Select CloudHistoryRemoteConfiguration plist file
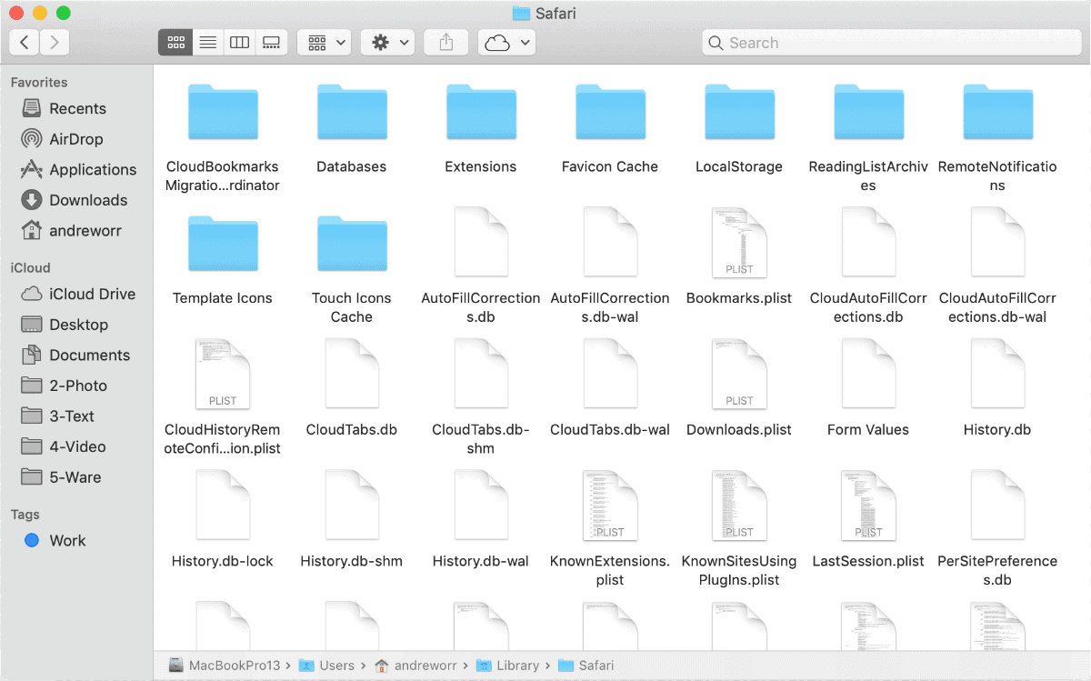This screenshot has height=681, width=1091. click(223, 374)
